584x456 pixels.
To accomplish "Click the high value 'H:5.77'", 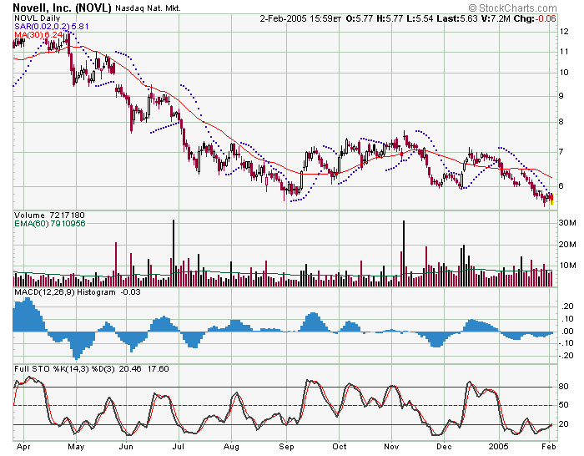I will (390, 18).
